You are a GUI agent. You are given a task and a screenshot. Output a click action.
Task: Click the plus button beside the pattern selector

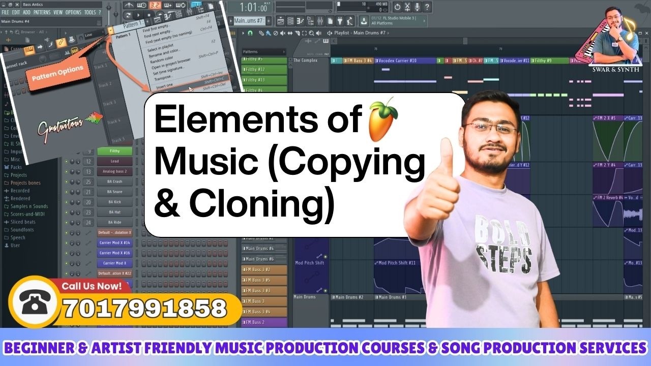click(x=269, y=21)
